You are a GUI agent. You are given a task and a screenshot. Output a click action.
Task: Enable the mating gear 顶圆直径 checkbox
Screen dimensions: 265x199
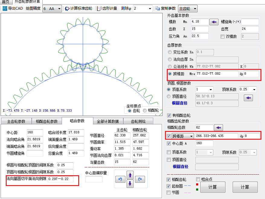[x=169, y=160]
